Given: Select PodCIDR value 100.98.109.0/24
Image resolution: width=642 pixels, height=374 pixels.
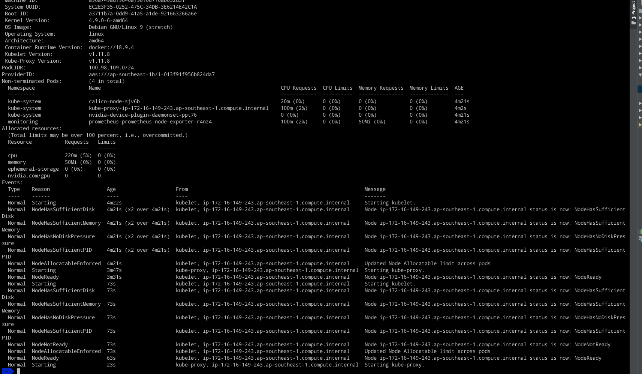Looking at the screenshot, I should pos(111,68).
